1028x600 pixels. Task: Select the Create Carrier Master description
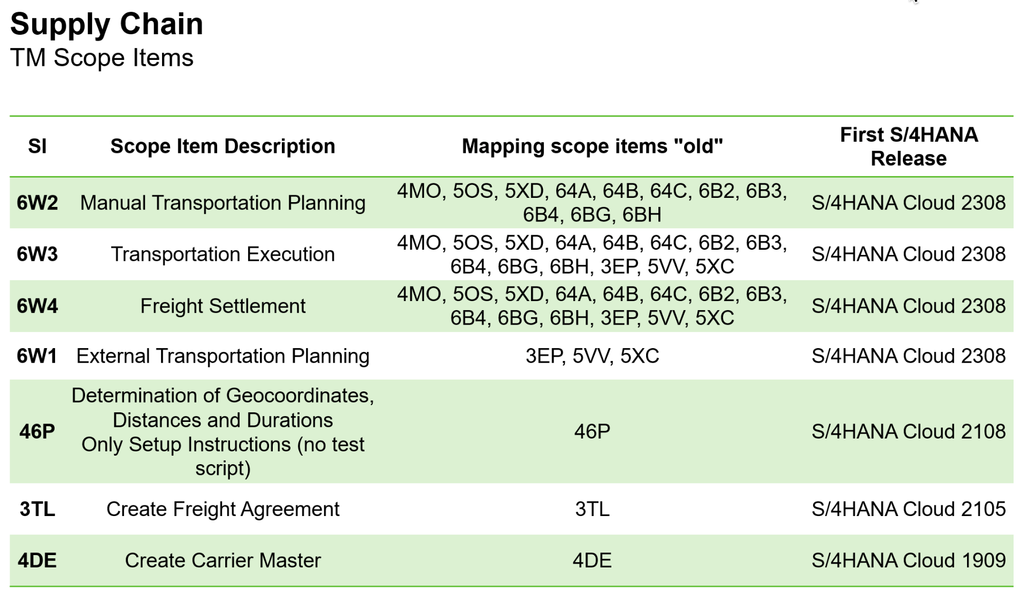tap(223, 561)
